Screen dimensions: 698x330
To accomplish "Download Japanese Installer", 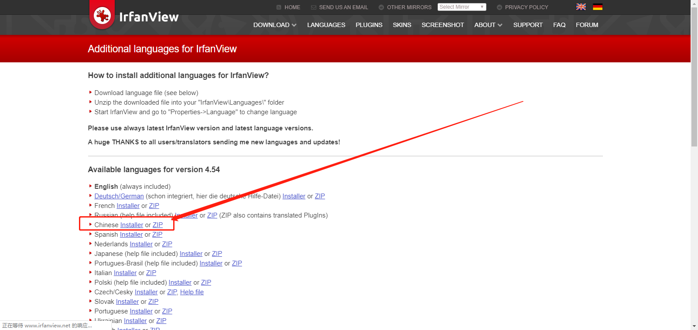I will tap(191, 254).
